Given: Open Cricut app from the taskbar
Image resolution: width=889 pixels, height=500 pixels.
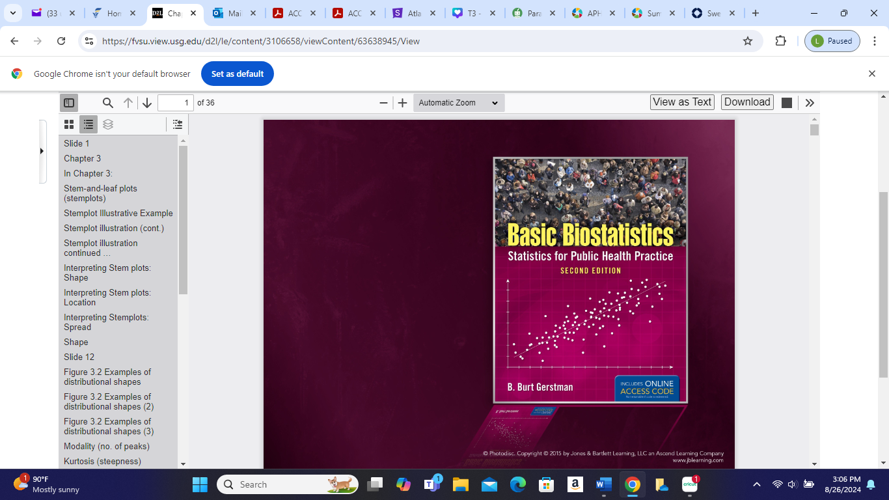Looking at the screenshot, I should (x=690, y=484).
